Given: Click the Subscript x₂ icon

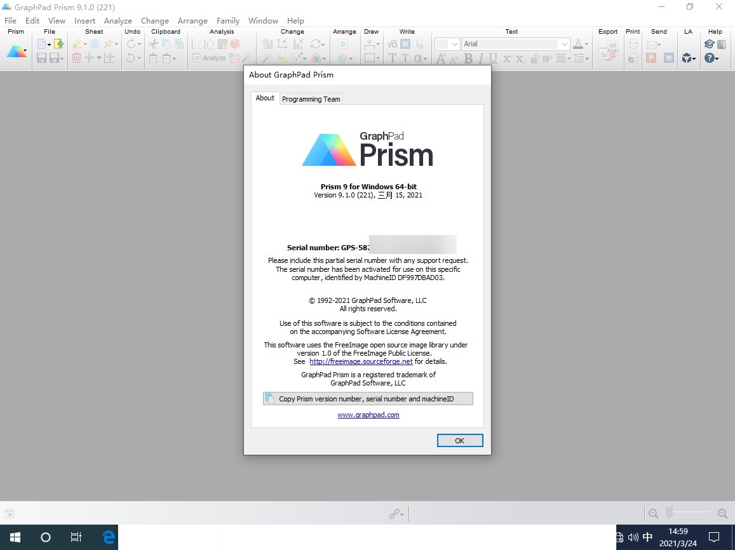Looking at the screenshot, I should 521,58.
